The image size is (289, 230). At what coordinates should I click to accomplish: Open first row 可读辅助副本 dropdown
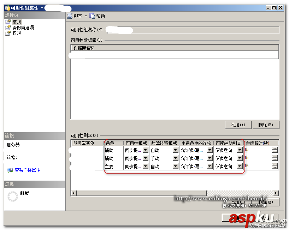click(x=240, y=150)
